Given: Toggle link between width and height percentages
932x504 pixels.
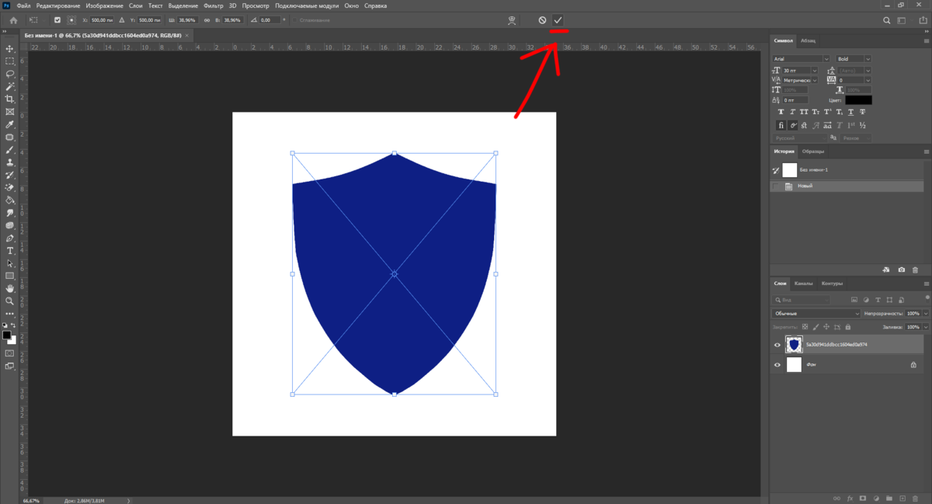Looking at the screenshot, I should (206, 19).
